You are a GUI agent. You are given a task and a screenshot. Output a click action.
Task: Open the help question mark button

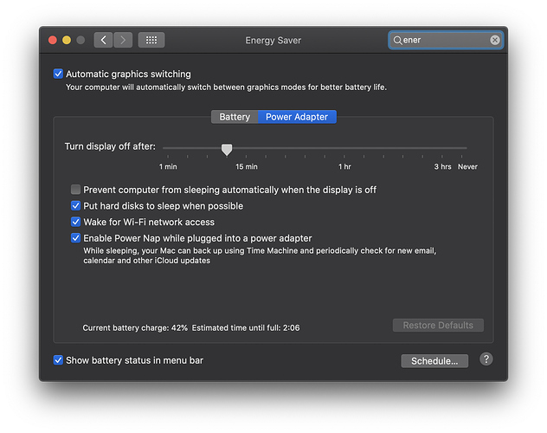tap(486, 359)
